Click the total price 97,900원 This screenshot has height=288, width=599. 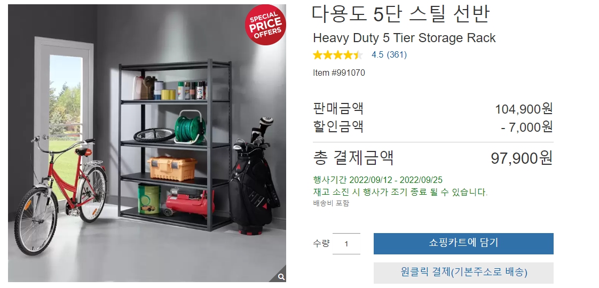(522, 158)
